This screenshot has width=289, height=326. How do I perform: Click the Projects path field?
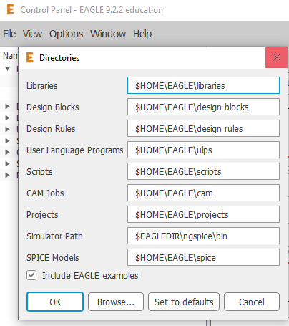point(203,214)
